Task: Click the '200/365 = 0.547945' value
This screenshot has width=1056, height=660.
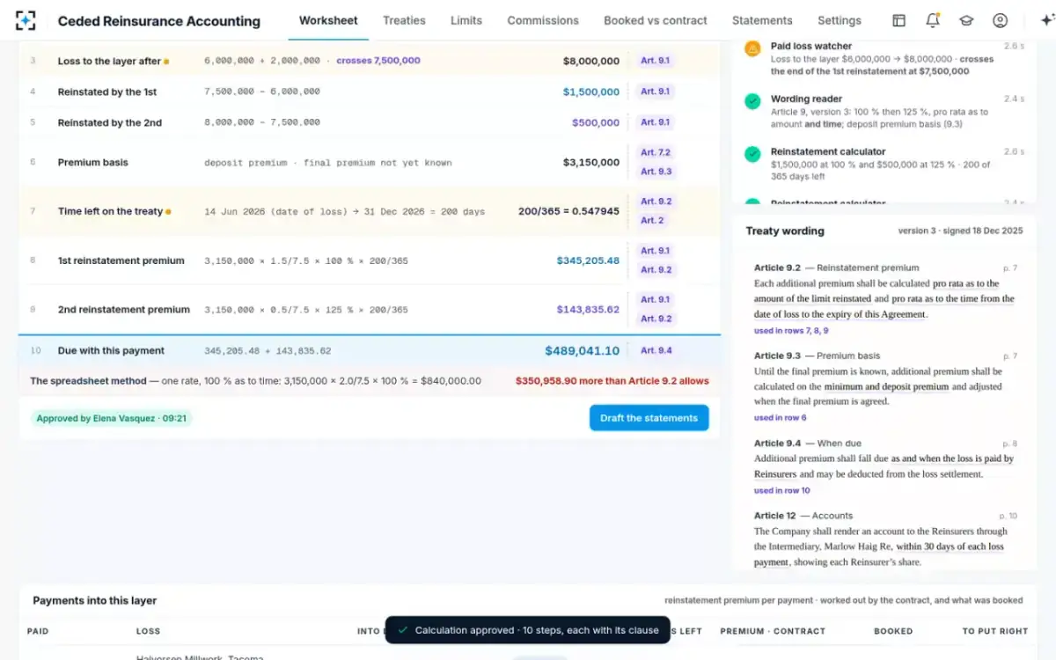Action: tap(568, 211)
